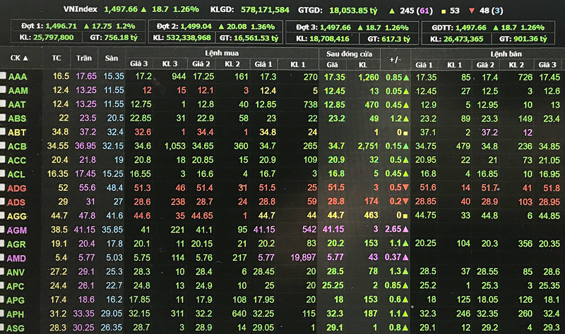Image resolution: width=565 pixels, height=334 pixels.
Task: Tick the checkbox for AAA
Action: (x=3, y=76)
